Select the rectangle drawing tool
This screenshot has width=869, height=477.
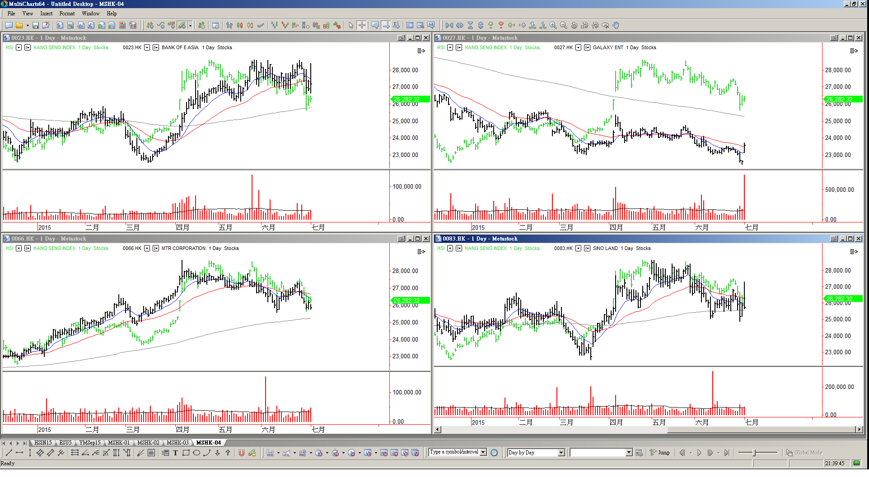click(x=186, y=453)
